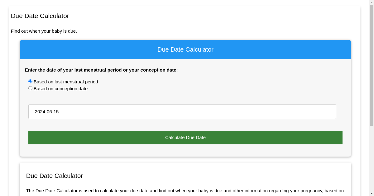
Task: Click the scrollbar up arrow
Action: pyautogui.click(x=371, y=2)
